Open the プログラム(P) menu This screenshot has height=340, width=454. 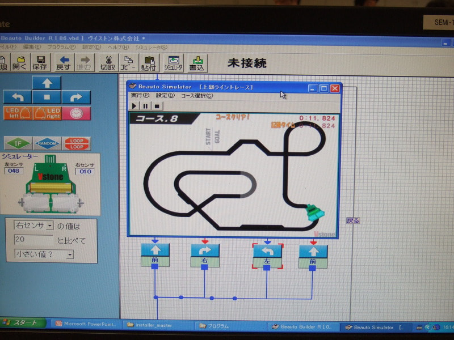(59, 47)
